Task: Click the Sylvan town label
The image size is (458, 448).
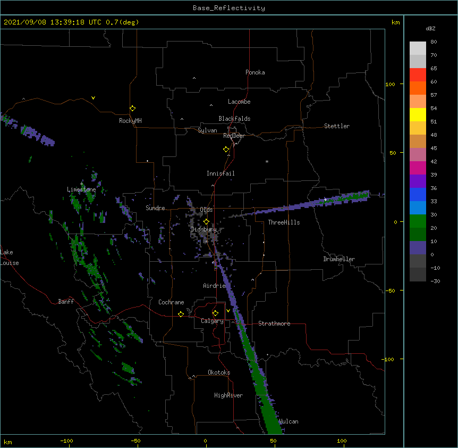Action: 207,130
